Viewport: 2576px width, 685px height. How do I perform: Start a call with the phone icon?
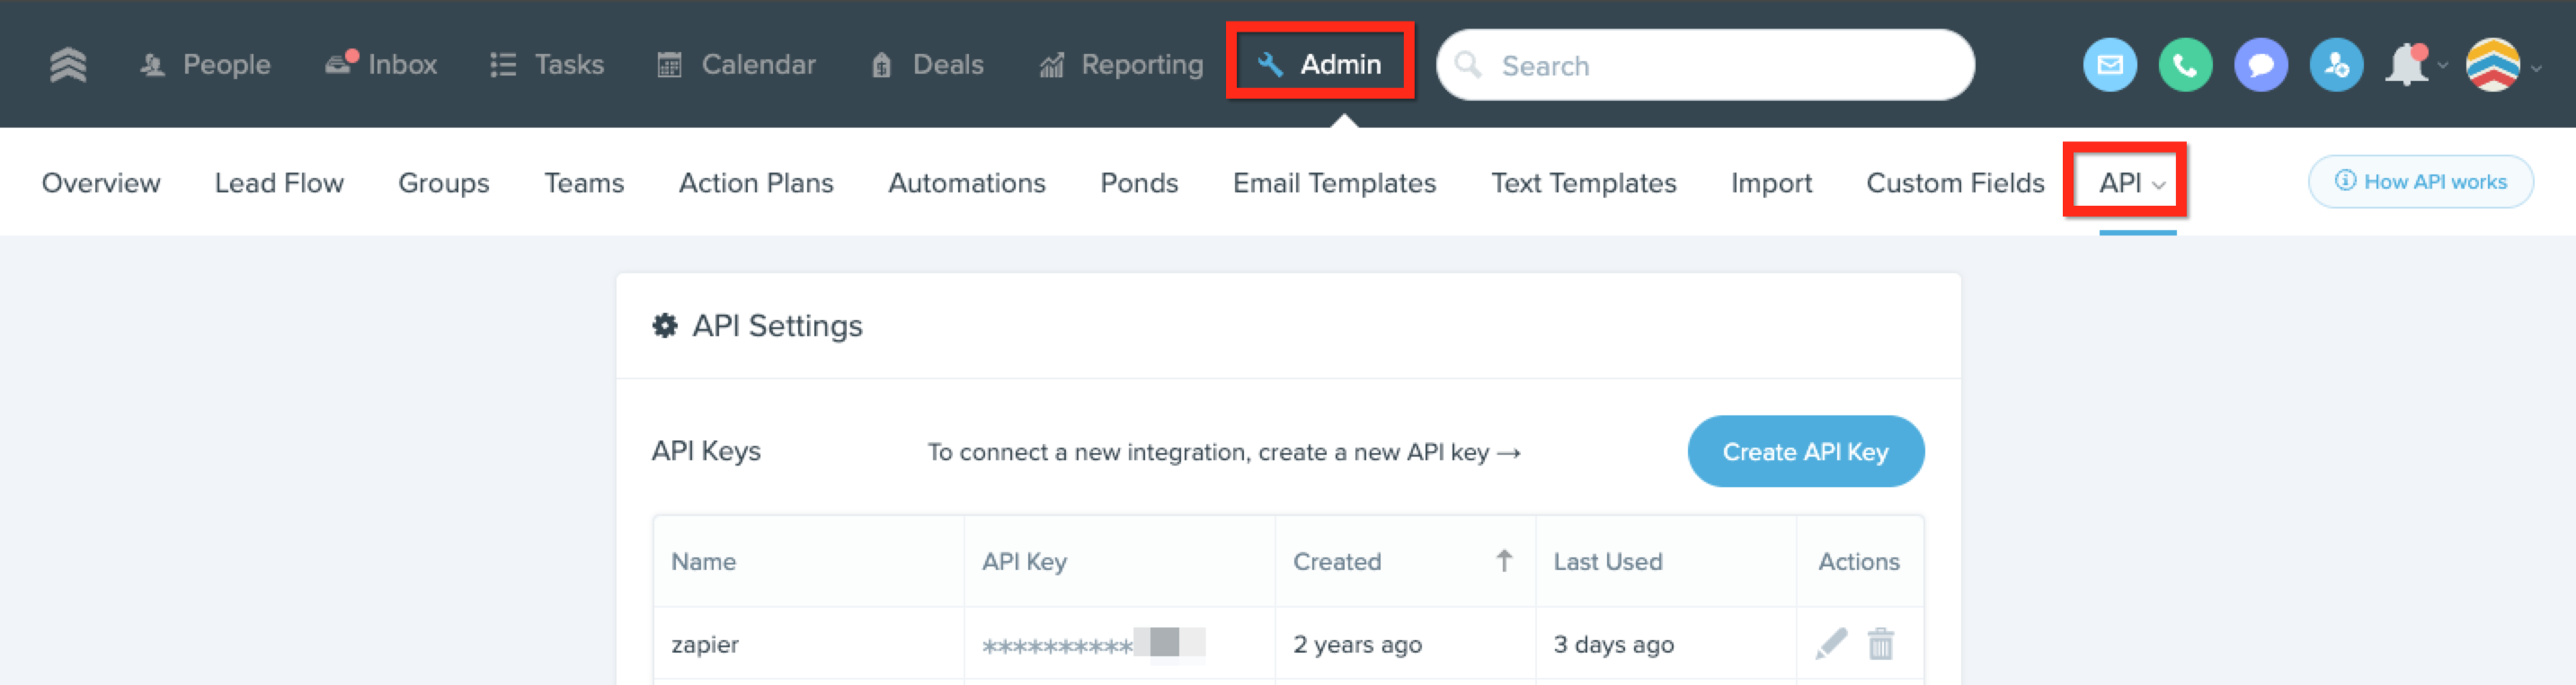click(x=2185, y=65)
